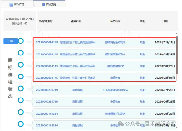Viewport: 182px width, 131px height.
Task: Click 撤销连续三年停止使用注册商标 in the 2024年01月17日 row
Action: pos(77,42)
